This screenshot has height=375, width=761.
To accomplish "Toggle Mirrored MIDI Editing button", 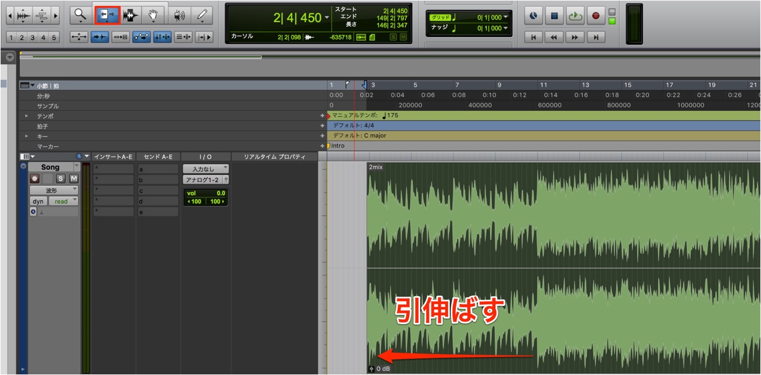I will (x=121, y=37).
